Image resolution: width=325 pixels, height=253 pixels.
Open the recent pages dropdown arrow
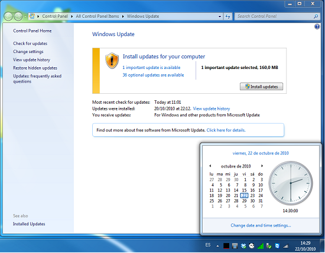(x=25, y=17)
